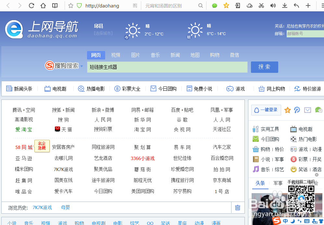Bookmark page with star outline icon
The image size is (324, 225).
pos(71,6)
